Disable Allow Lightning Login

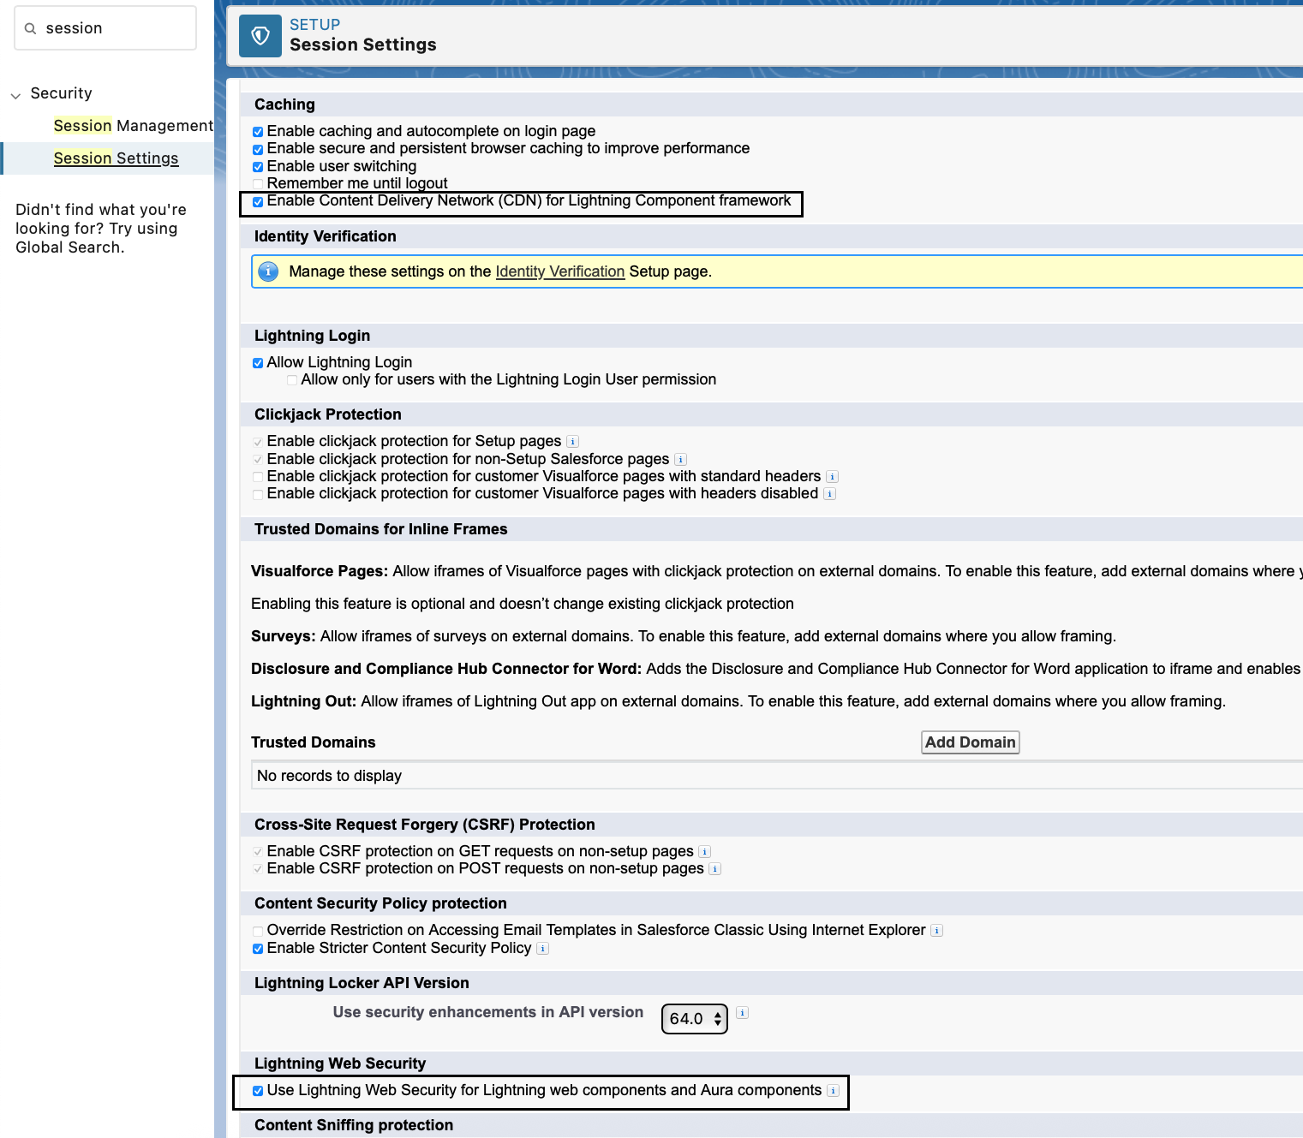pos(257,362)
